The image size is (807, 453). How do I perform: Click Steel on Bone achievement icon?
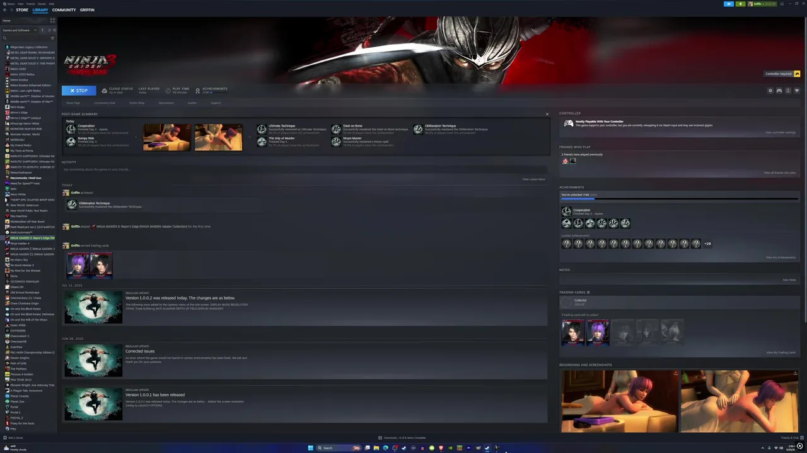tap(336, 129)
